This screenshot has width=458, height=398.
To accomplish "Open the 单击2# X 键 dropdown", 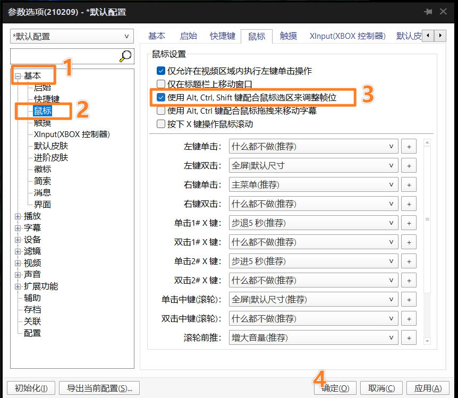I will 313,261.
